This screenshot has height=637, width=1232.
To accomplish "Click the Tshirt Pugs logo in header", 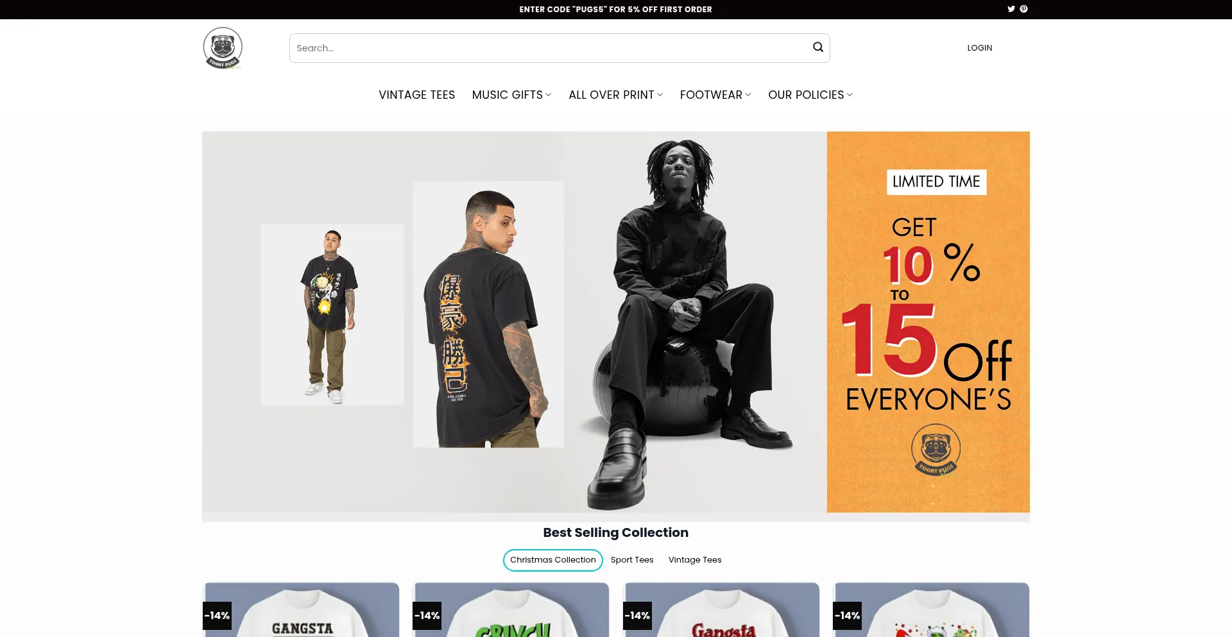I will [x=223, y=48].
